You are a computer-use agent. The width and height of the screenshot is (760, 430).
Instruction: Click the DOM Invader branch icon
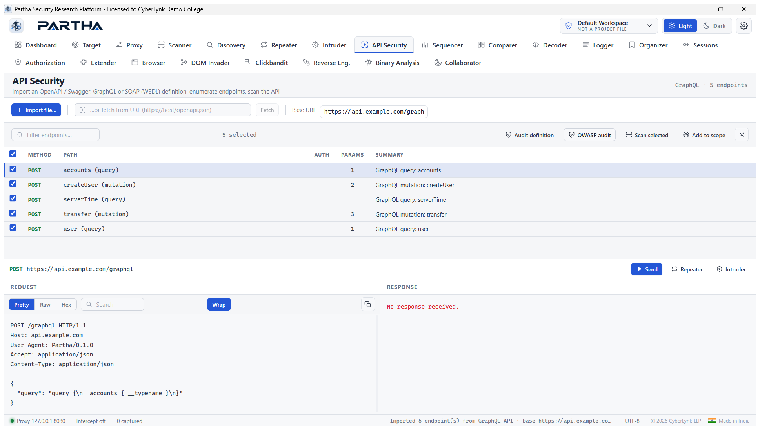[184, 63]
